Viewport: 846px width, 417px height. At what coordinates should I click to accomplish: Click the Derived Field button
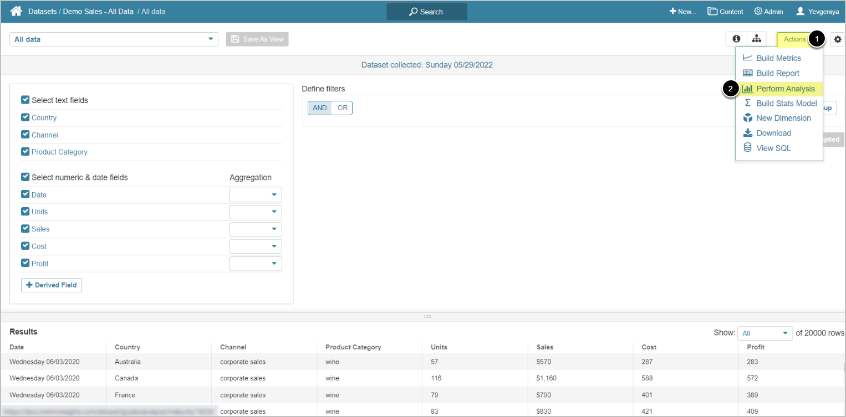(x=52, y=285)
